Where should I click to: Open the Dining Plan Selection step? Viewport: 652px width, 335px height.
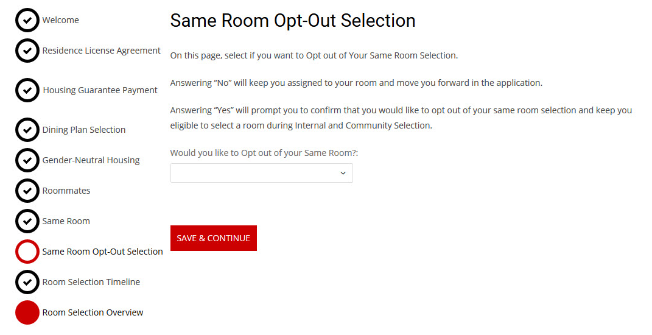click(83, 130)
